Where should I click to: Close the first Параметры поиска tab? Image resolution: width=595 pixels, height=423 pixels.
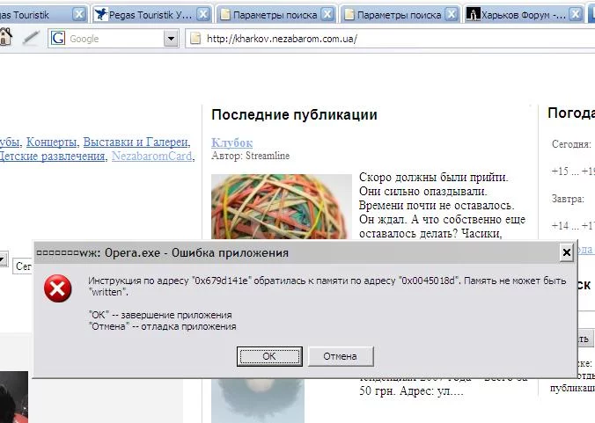pyautogui.click(x=327, y=14)
